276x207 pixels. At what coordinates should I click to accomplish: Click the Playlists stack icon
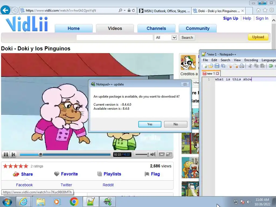[99, 174]
